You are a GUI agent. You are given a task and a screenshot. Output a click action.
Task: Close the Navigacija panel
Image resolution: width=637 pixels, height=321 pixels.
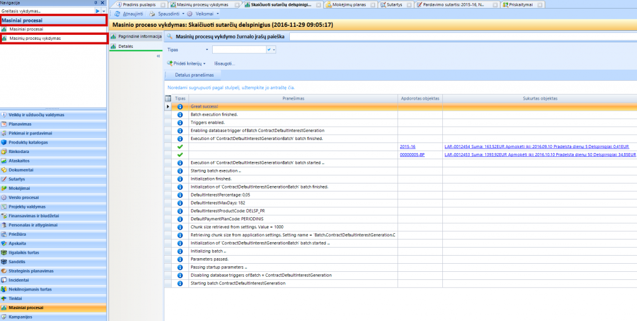(103, 2)
